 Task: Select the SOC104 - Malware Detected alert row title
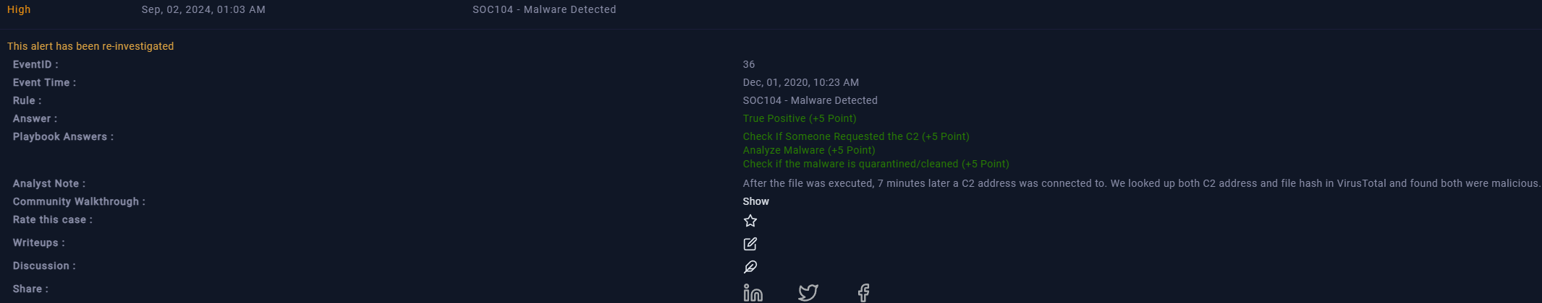tap(544, 9)
